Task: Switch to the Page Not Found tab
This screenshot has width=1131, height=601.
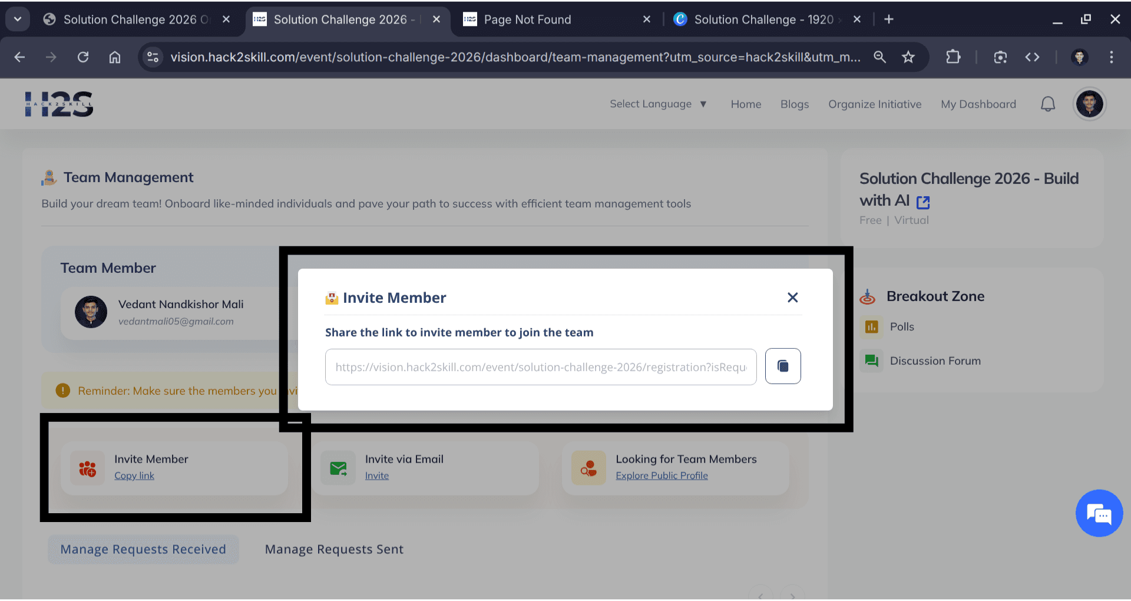Action: pyautogui.click(x=527, y=19)
